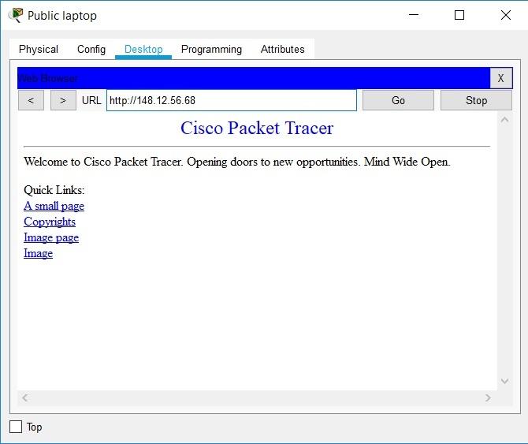Minimize the Public laptop window
This screenshot has width=528, height=444.
[414, 15]
